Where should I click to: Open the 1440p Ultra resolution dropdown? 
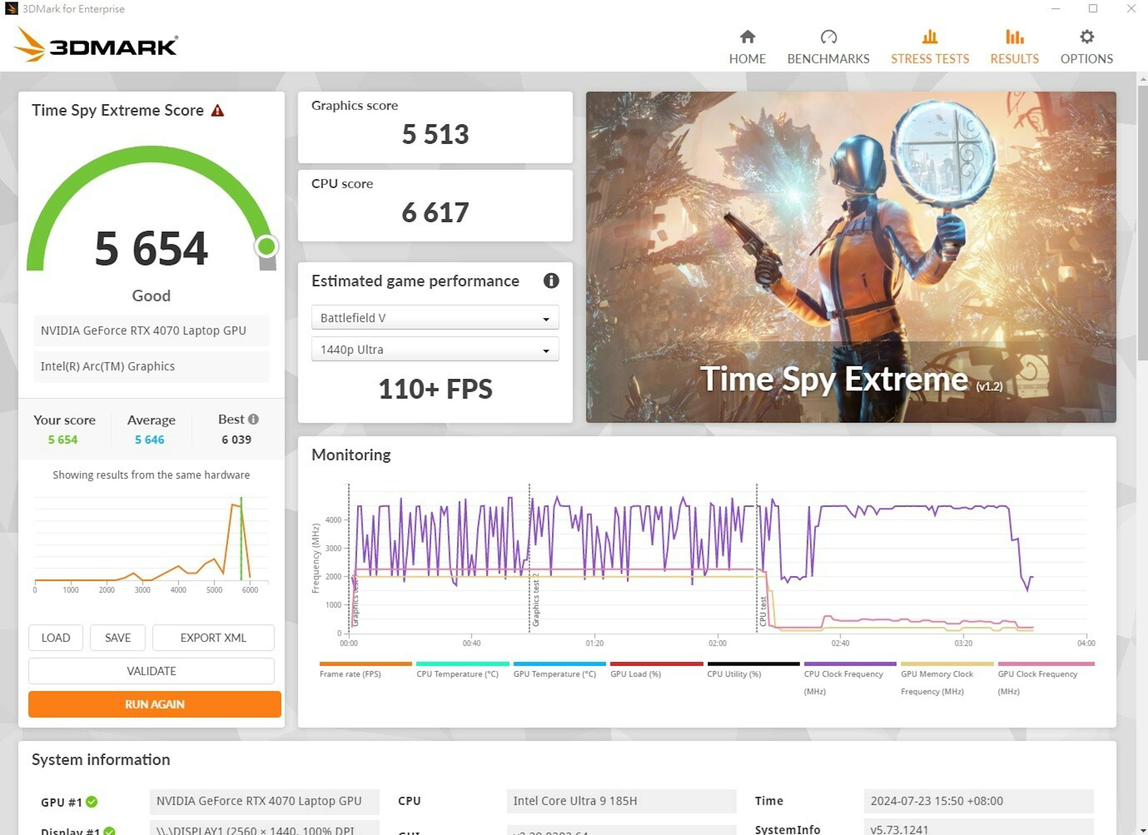[x=435, y=349]
